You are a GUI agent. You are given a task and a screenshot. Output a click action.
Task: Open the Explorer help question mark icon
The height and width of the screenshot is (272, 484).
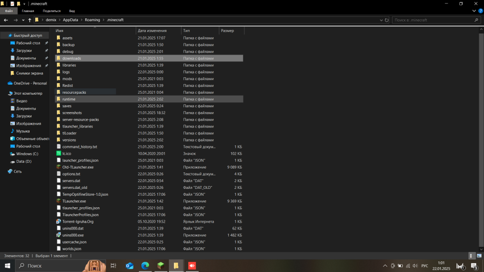480,11
